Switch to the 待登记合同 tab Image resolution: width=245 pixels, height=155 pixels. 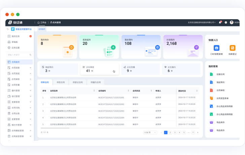(x=77, y=82)
